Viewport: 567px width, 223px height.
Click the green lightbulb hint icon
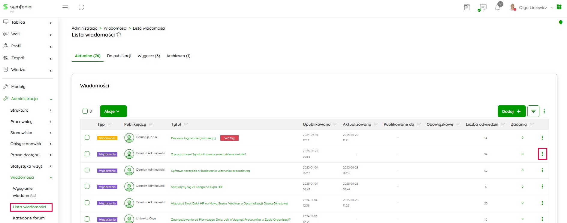click(x=560, y=23)
